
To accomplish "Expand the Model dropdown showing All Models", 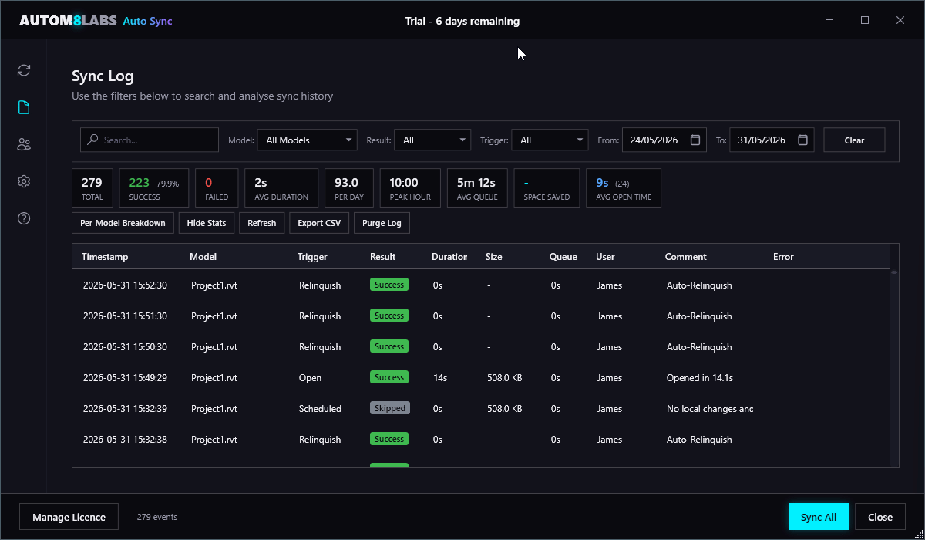I will pos(307,140).
